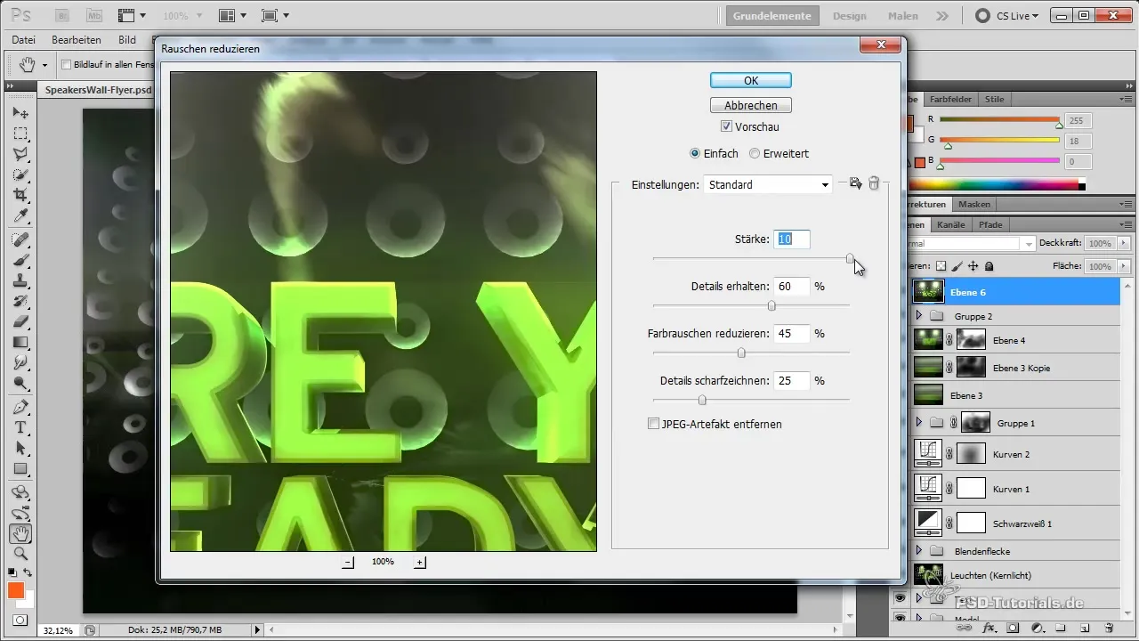This screenshot has width=1139, height=641.
Task: Expand the Gruppe 1 layer group
Action: [919, 421]
